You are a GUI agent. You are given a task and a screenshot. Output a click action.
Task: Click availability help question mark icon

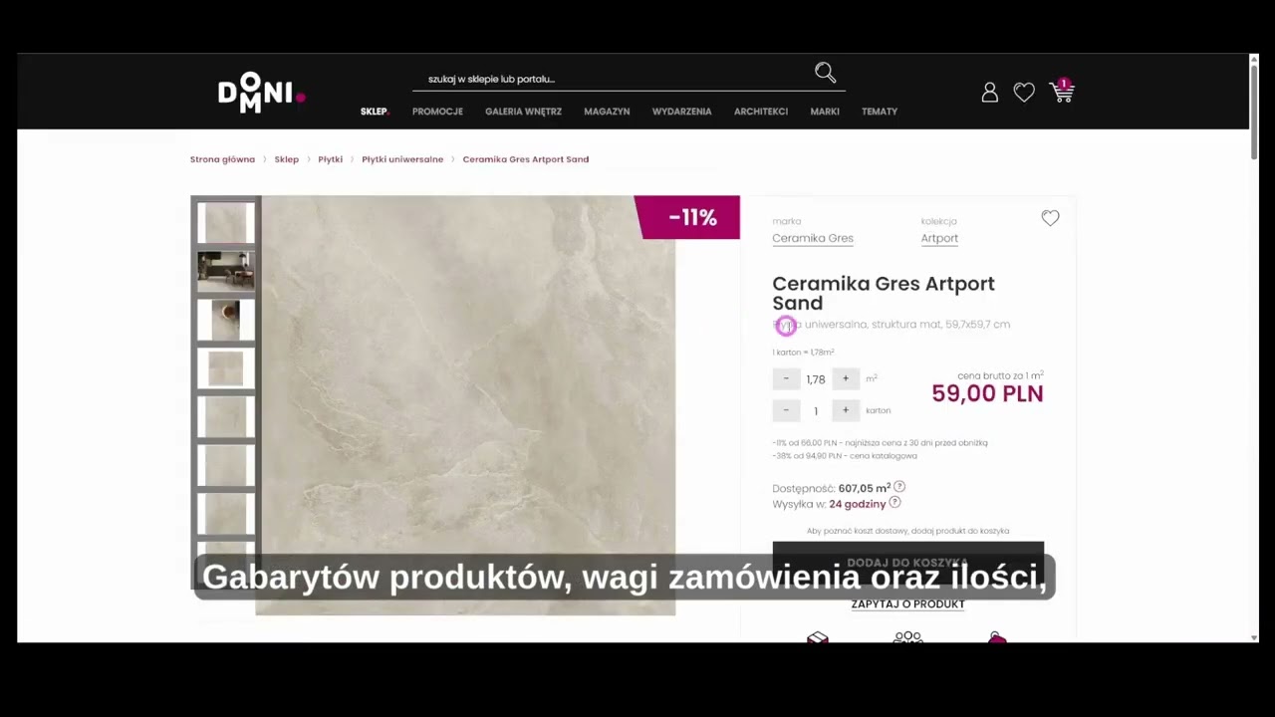(x=899, y=487)
